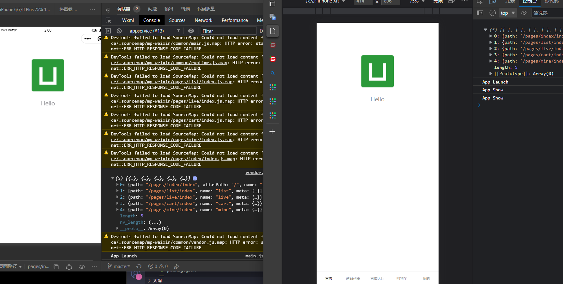Viewport: 563px width, 284px height.
Task: Switch to the Performance tab
Action: click(235, 20)
